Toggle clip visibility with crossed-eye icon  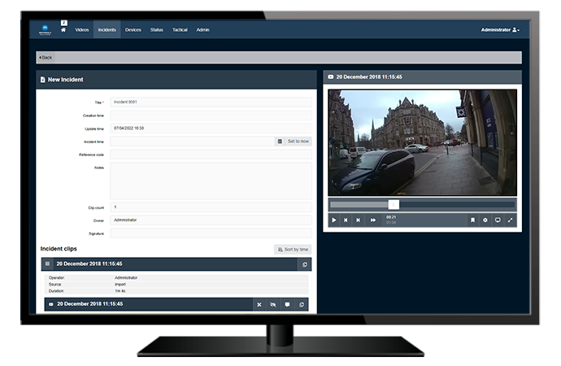pos(273,304)
